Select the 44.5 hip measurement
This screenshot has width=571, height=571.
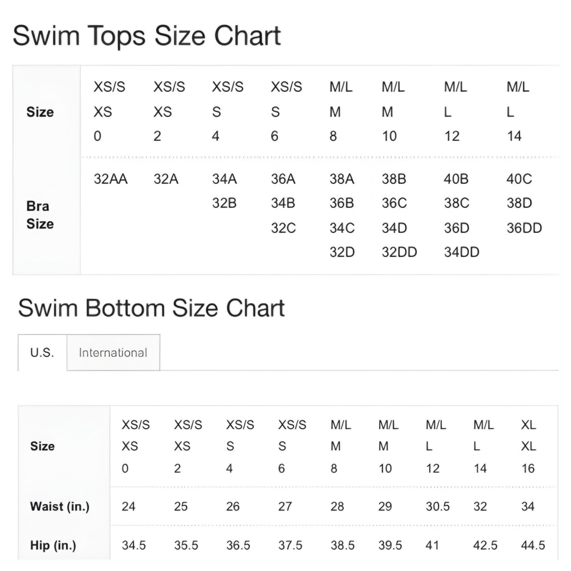533,545
